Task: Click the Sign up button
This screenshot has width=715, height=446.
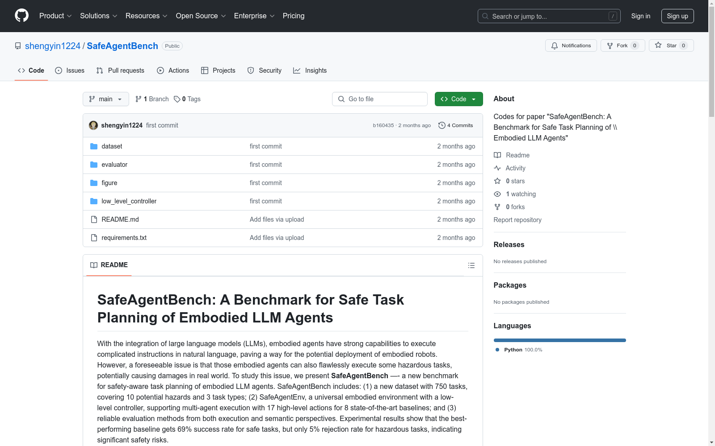Action: coord(677,16)
